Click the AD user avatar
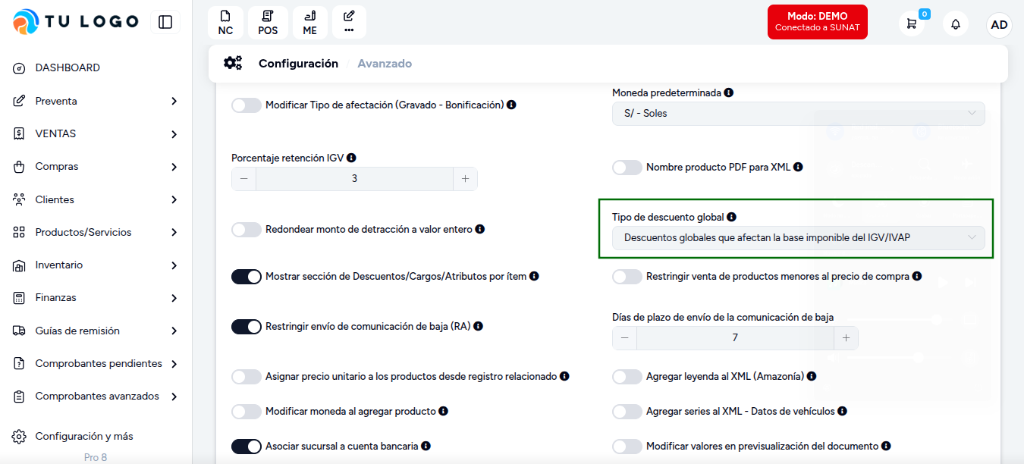 [999, 24]
